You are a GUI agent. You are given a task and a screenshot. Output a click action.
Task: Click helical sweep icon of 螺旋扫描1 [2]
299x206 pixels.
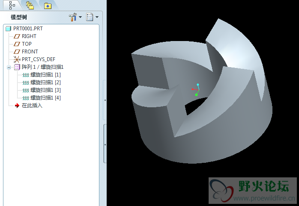click(26, 83)
